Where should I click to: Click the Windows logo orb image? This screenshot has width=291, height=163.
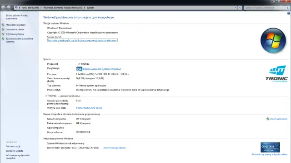tap(273, 40)
